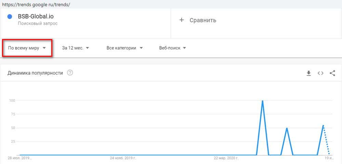Click the 24 нояб. 2019 г. axis label

coord(123,159)
